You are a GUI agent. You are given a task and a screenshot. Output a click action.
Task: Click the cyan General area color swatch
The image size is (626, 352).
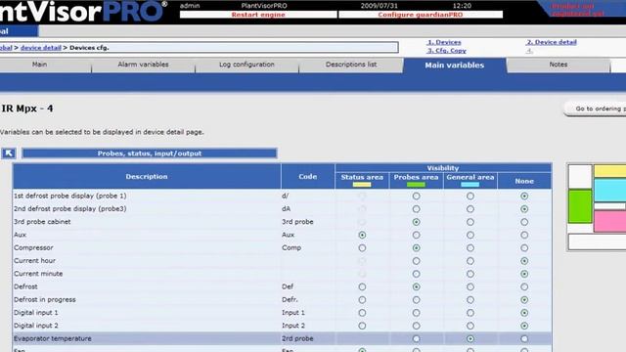(469, 185)
